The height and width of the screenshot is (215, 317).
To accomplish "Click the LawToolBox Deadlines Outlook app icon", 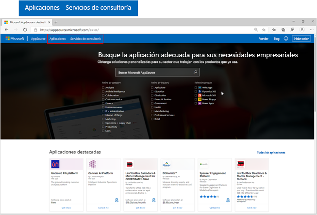I will 241,164.
